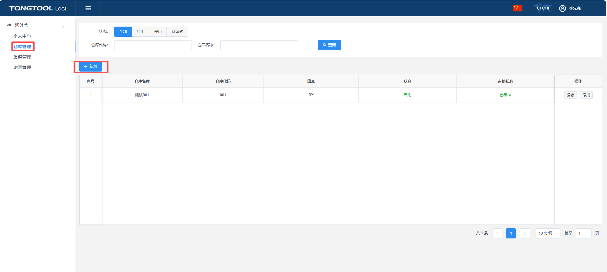Click the 仓库代码 input field

[x=153, y=45]
